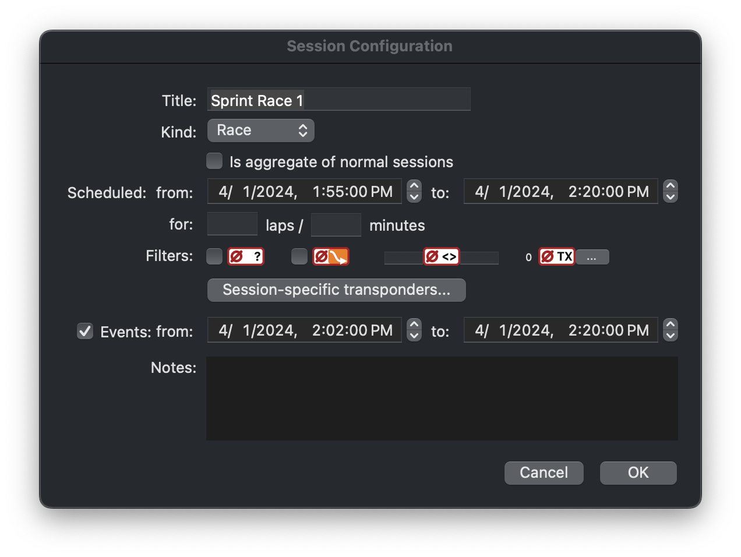Image resolution: width=741 pixels, height=557 pixels.
Task: Uncheck the Events checkbox
Action: pos(85,331)
